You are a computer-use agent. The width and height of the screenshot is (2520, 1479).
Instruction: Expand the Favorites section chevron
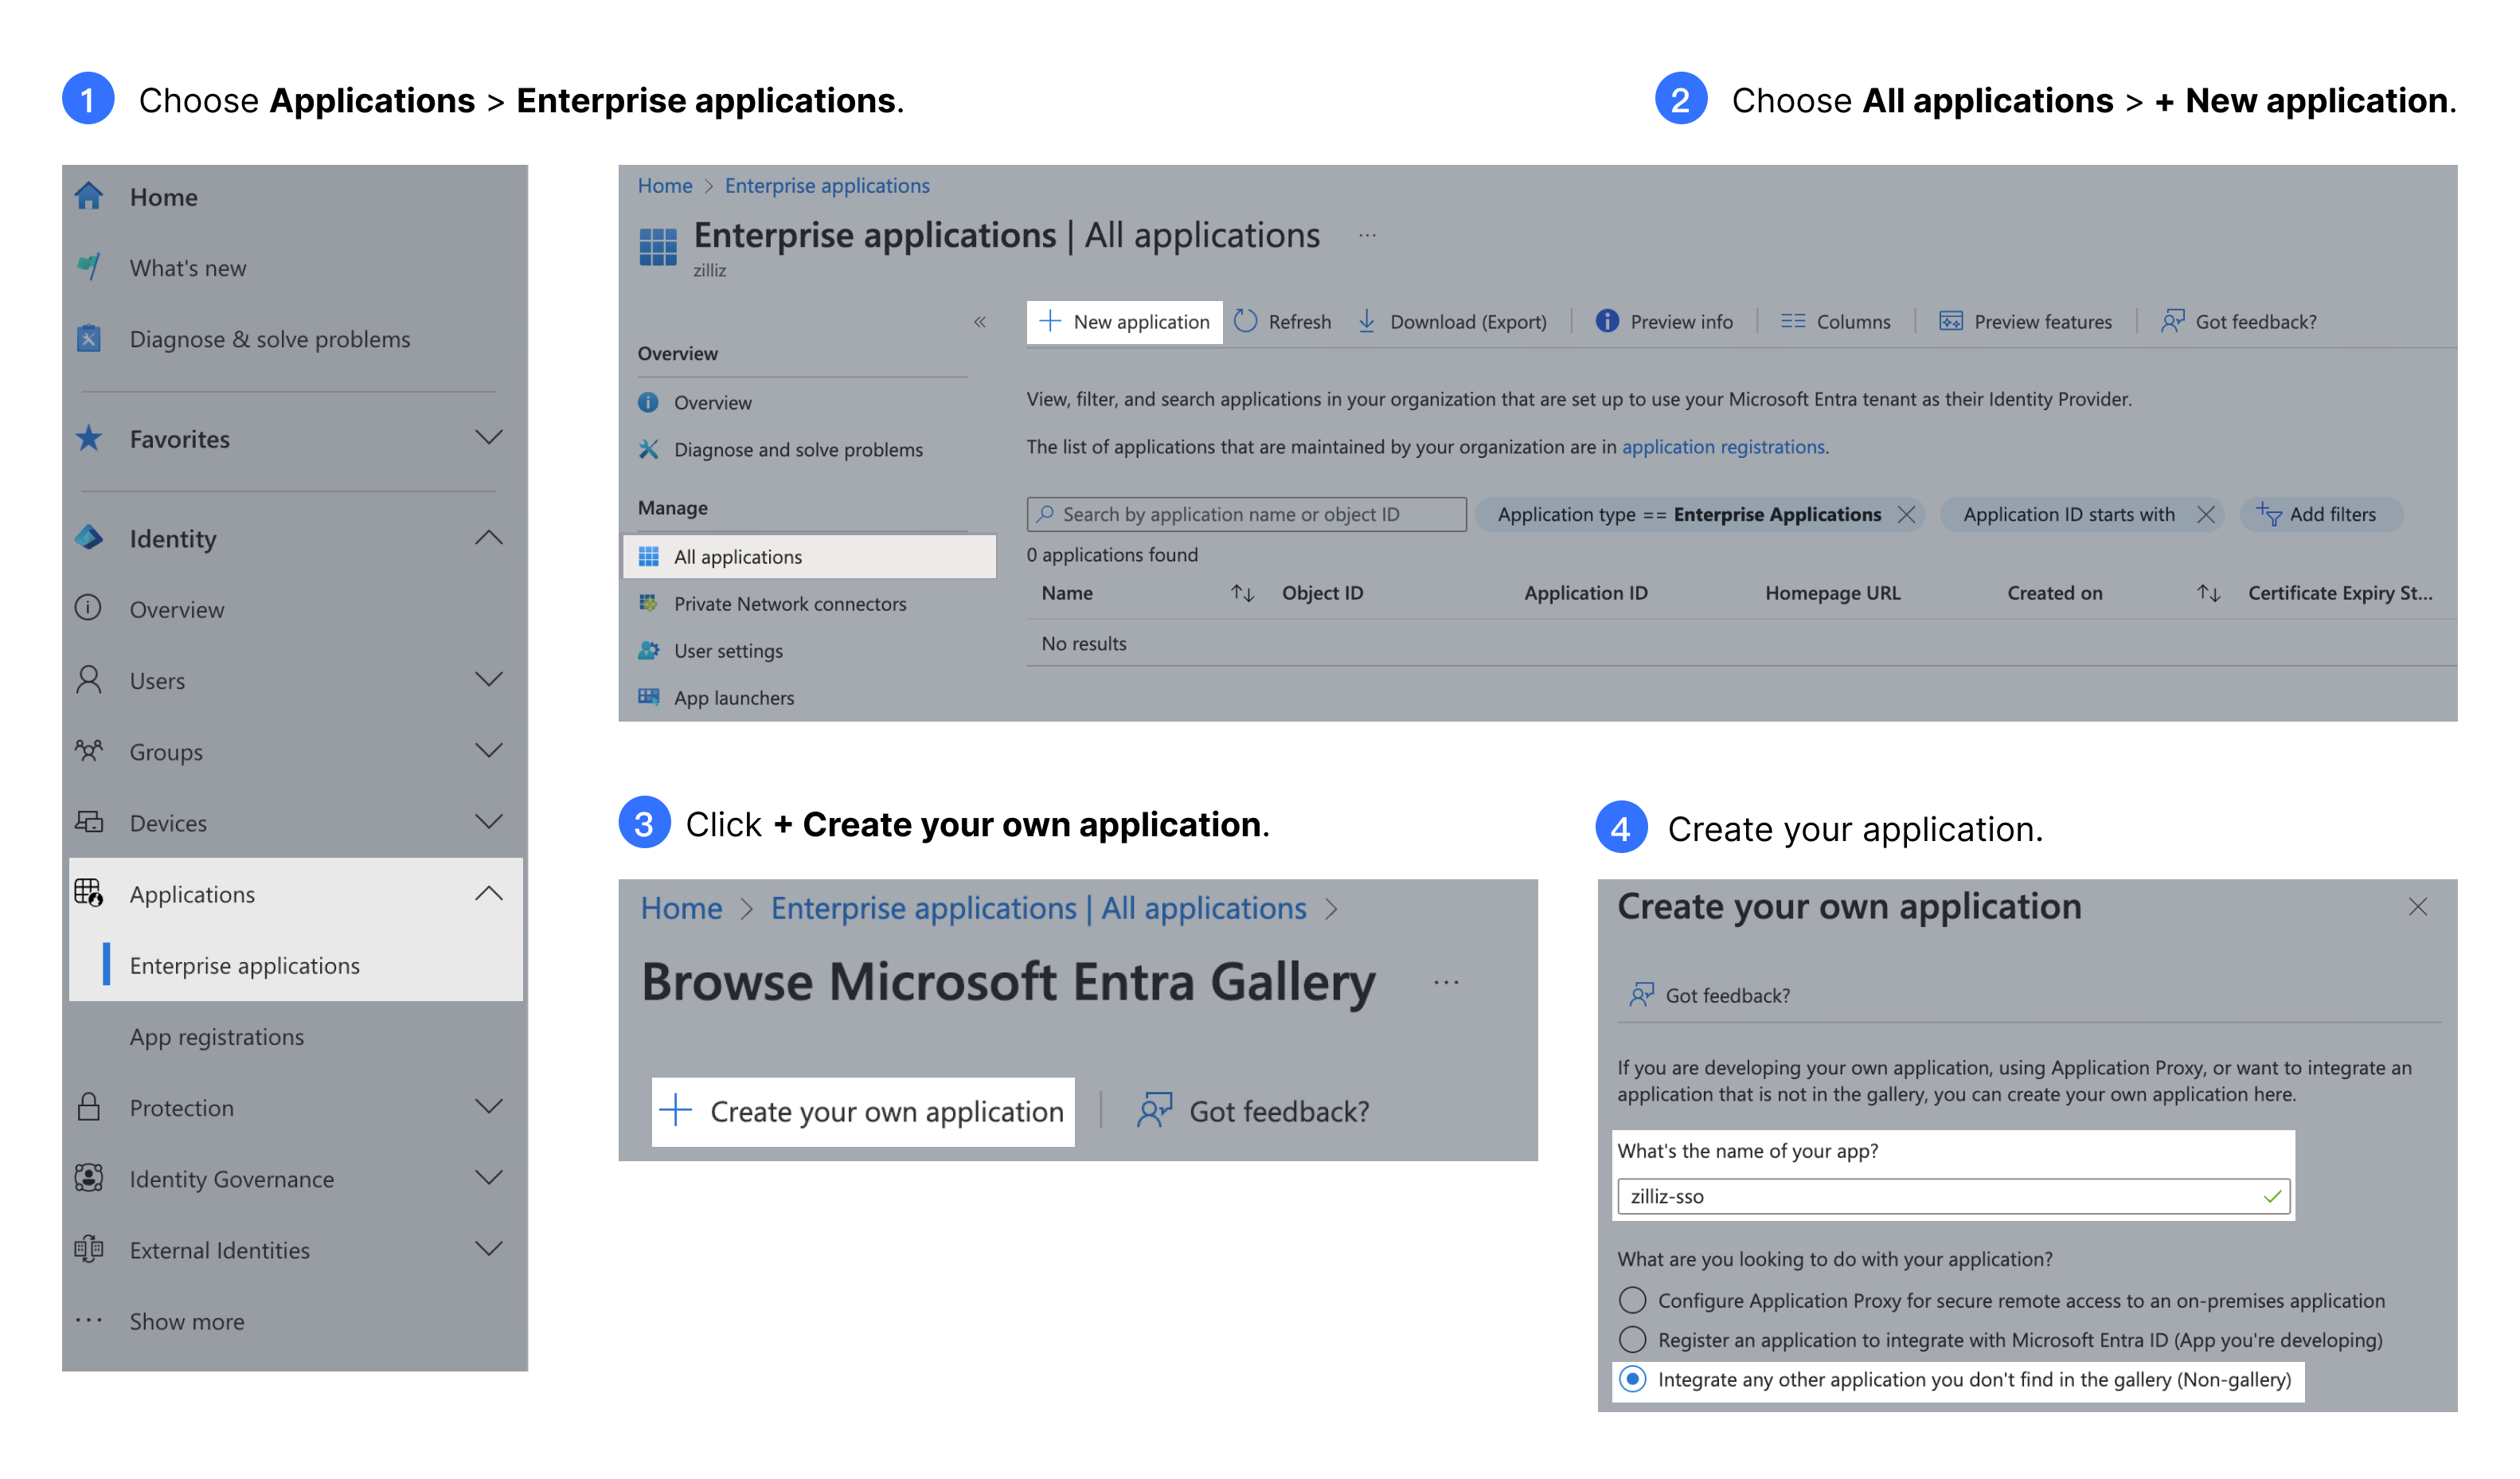coord(489,438)
